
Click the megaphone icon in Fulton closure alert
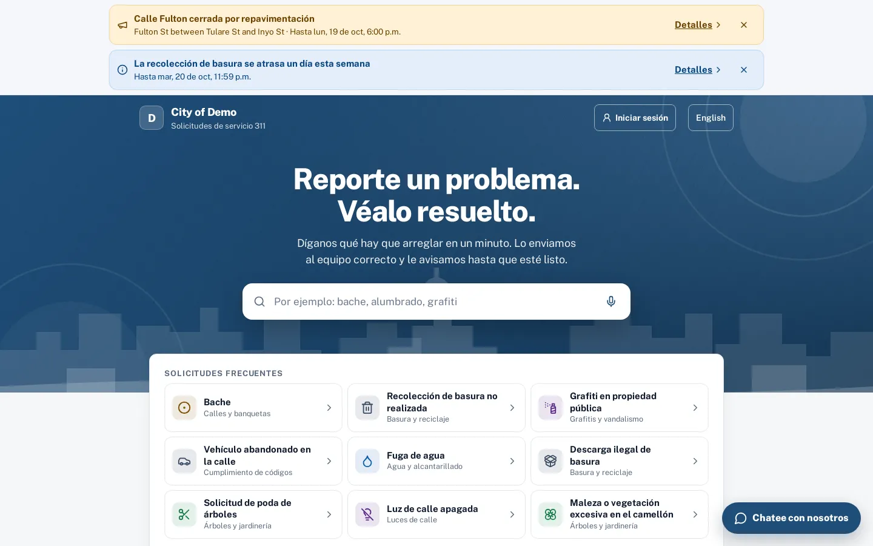tap(122, 25)
